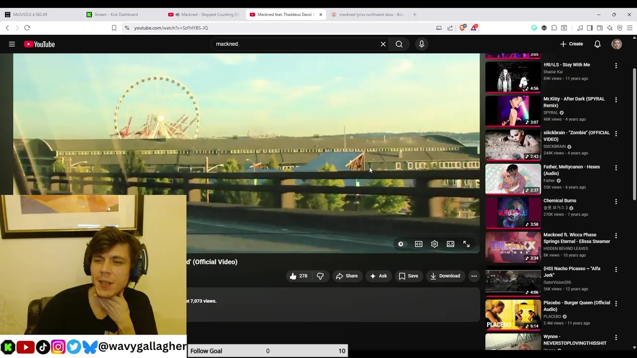
Task: Clear the search box text
Action: coord(383,44)
